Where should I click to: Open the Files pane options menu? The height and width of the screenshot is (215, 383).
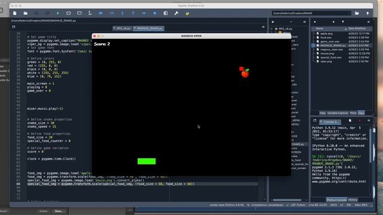[x=369, y=22]
